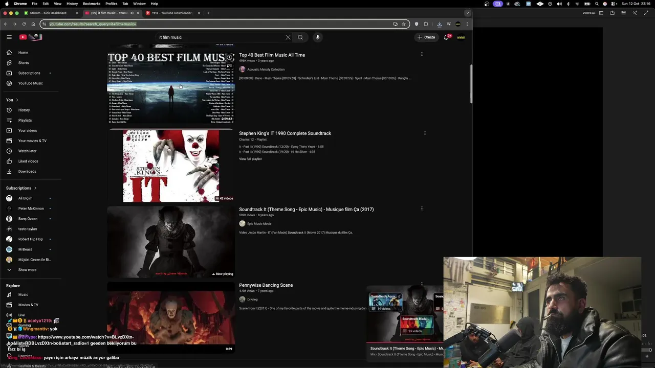Open title Soundtrack It (Theme Song - Epic Music)
Screen dimensions: 655x368
(307, 209)
